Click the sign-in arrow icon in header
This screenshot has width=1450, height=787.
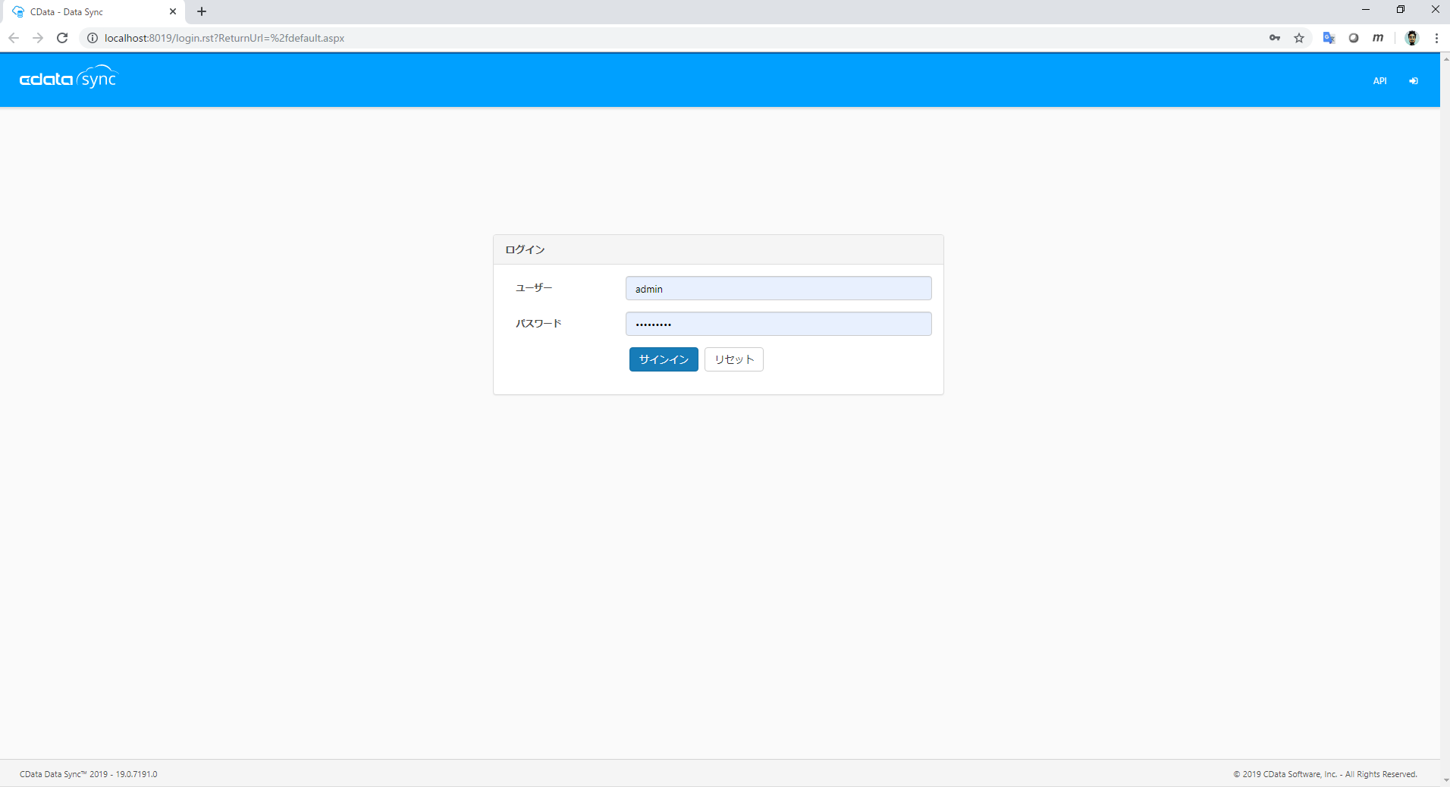(1413, 80)
